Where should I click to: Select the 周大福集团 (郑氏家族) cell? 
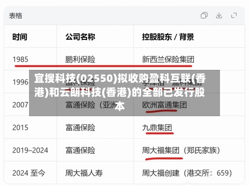tap(181, 151)
